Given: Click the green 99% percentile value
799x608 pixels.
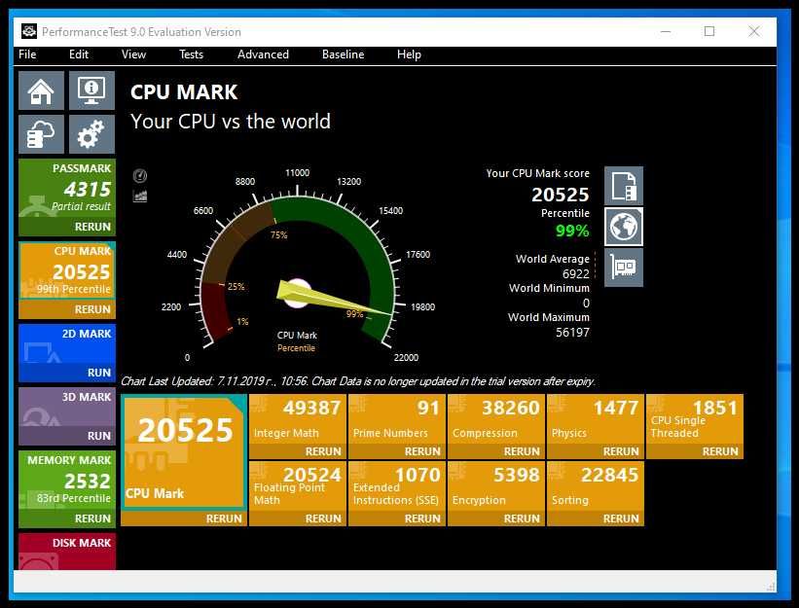Looking at the screenshot, I should (572, 231).
